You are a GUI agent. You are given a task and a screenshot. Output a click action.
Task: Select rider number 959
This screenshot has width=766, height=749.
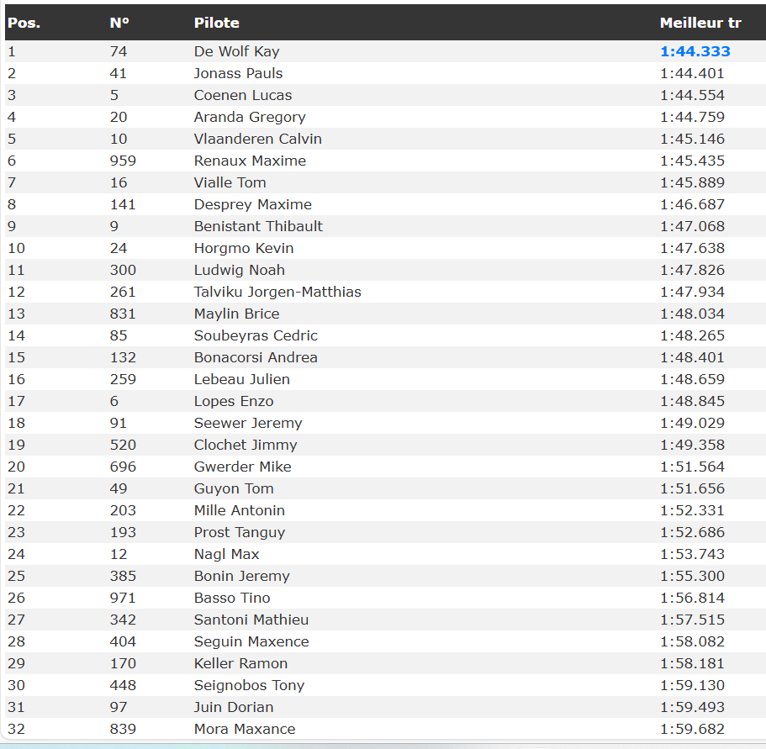(x=123, y=161)
